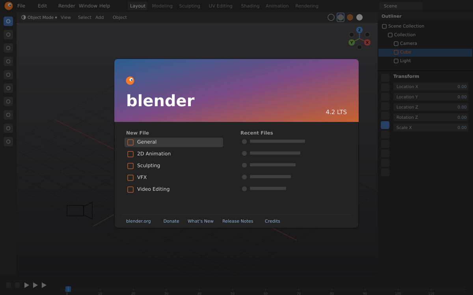This screenshot has height=295, width=473.
Task: Click the square icon beside Light in the Outliner
Action: tap(396, 61)
